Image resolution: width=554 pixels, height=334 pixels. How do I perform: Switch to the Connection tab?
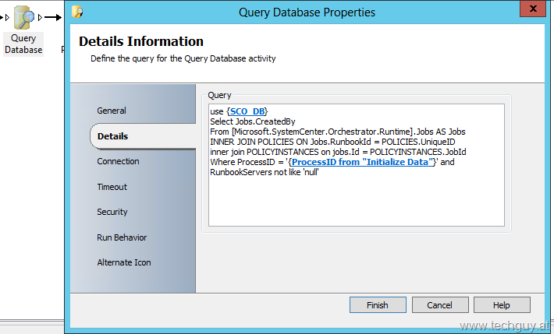pyautogui.click(x=118, y=161)
